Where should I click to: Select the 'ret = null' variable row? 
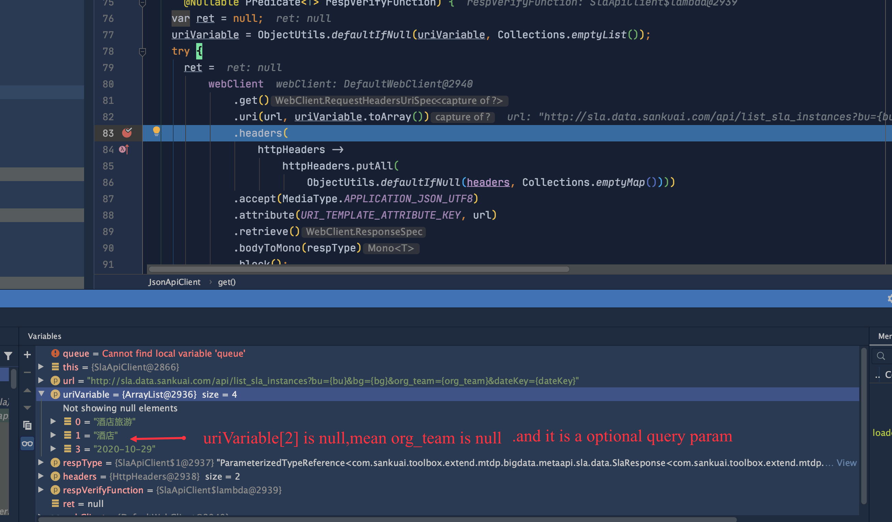(x=448, y=504)
